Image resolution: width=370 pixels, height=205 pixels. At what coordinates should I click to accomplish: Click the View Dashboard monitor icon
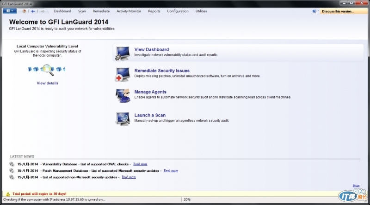123,53
